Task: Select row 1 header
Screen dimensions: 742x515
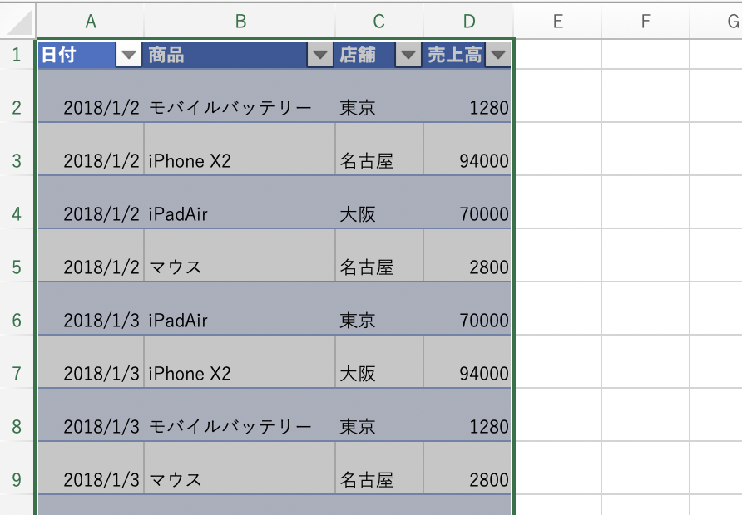Action: tap(17, 56)
